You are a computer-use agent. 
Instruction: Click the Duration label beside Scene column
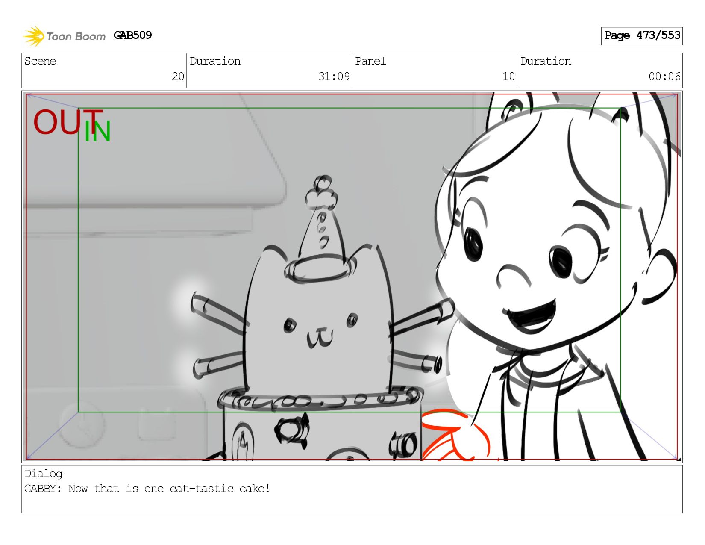pyautogui.click(x=215, y=61)
